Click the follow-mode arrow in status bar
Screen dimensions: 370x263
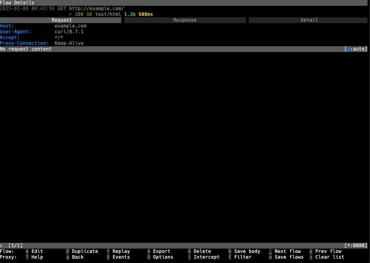click(x=1, y=245)
